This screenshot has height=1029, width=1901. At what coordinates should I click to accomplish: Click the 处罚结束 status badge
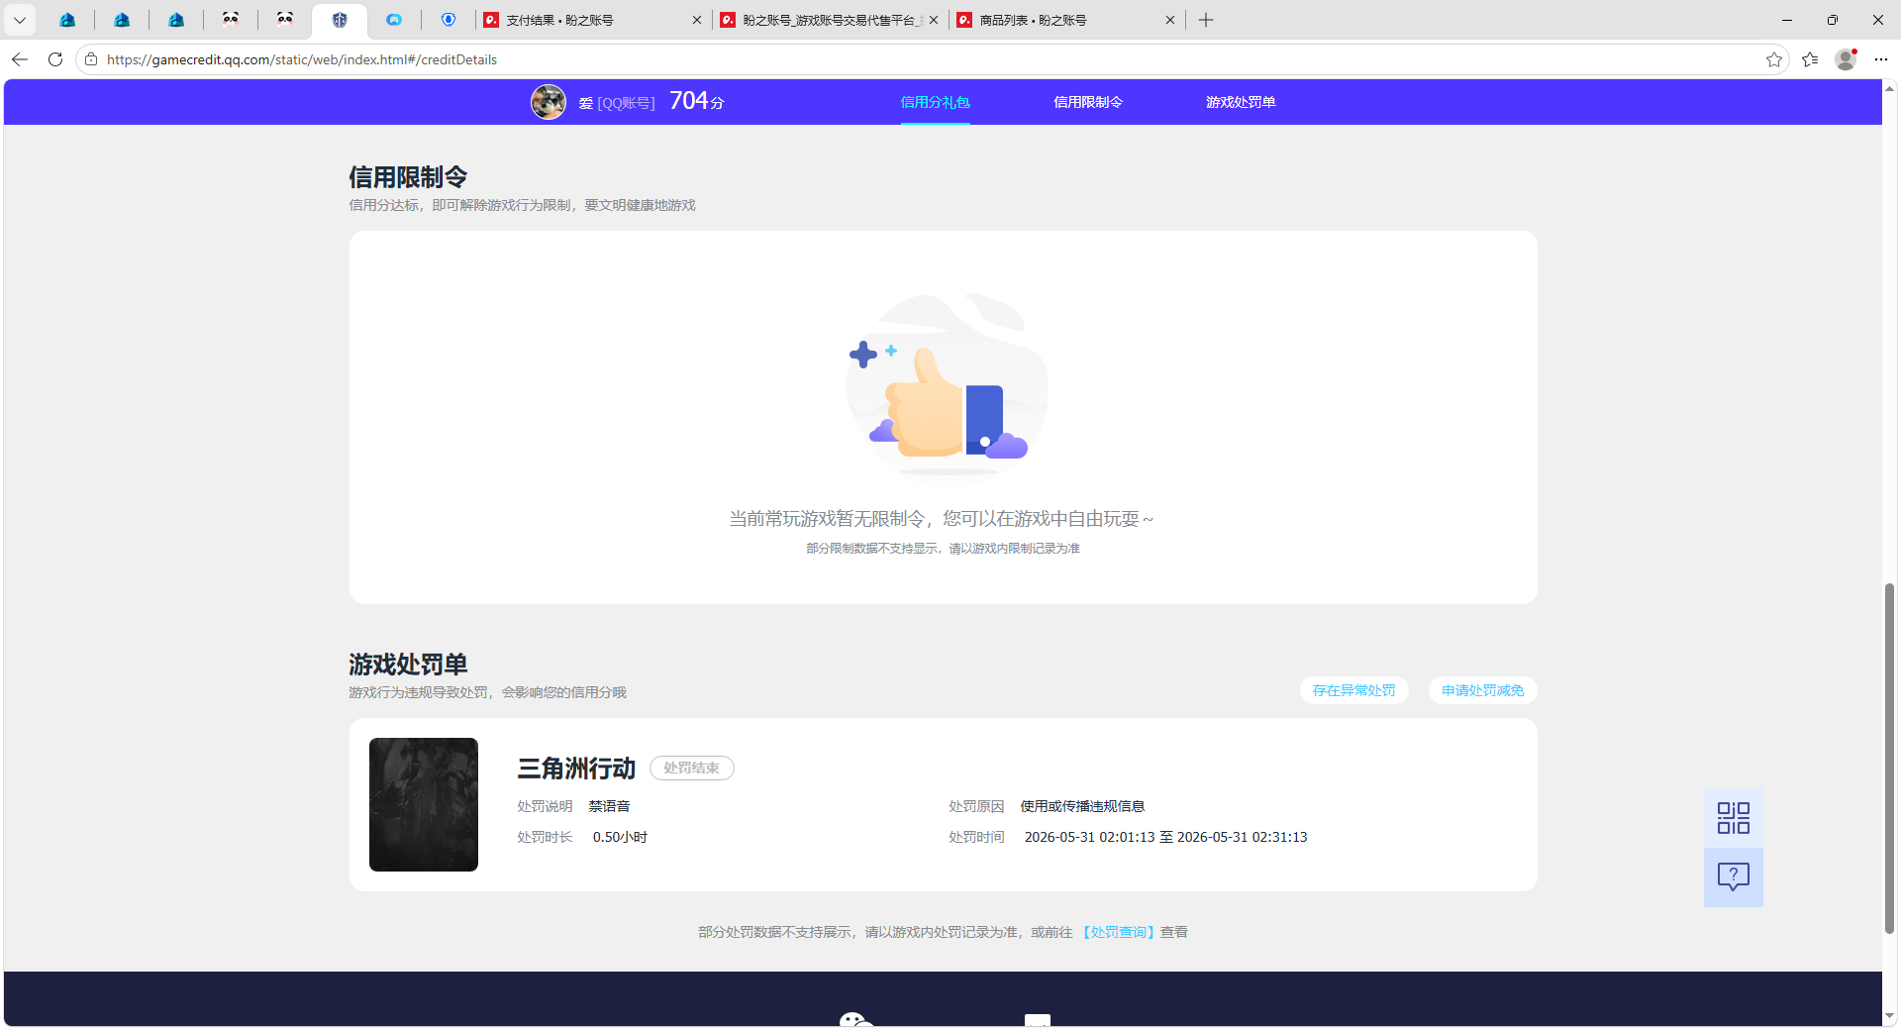[x=691, y=768]
